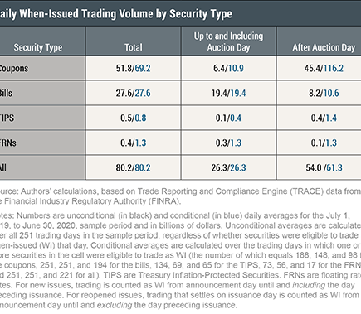This screenshot has width=361, height=314.
Task: Click the Notes paragraph below the table
Action: click(x=180, y=260)
